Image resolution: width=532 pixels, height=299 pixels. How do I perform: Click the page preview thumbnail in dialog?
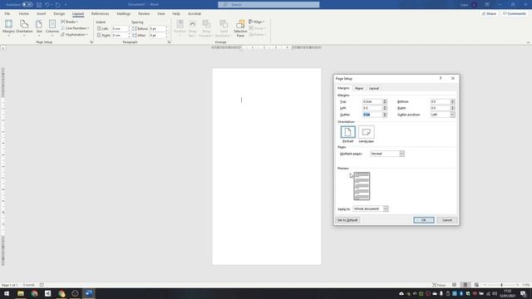362,186
